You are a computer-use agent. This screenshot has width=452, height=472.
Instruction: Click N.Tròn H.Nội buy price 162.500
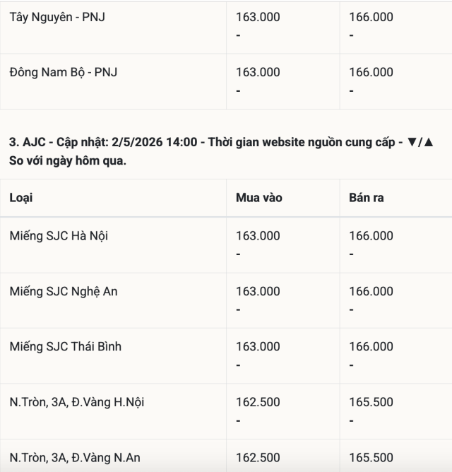pyautogui.click(x=258, y=402)
